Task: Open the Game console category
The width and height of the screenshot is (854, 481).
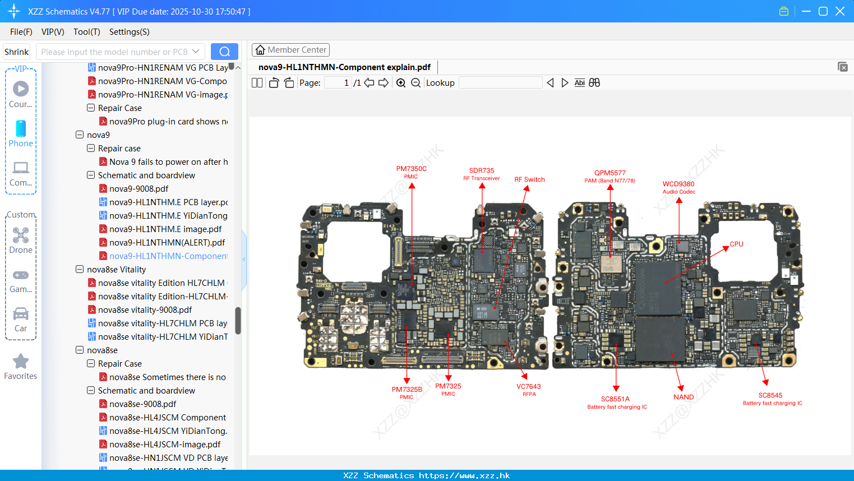Action: (x=21, y=280)
